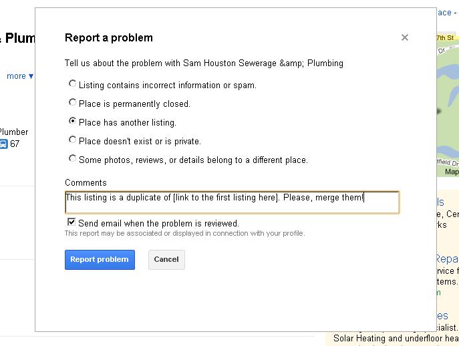The width and height of the screenshot is (459, 346).
Task: Click inside the Comments text field
Action: (x=231, y=202)
